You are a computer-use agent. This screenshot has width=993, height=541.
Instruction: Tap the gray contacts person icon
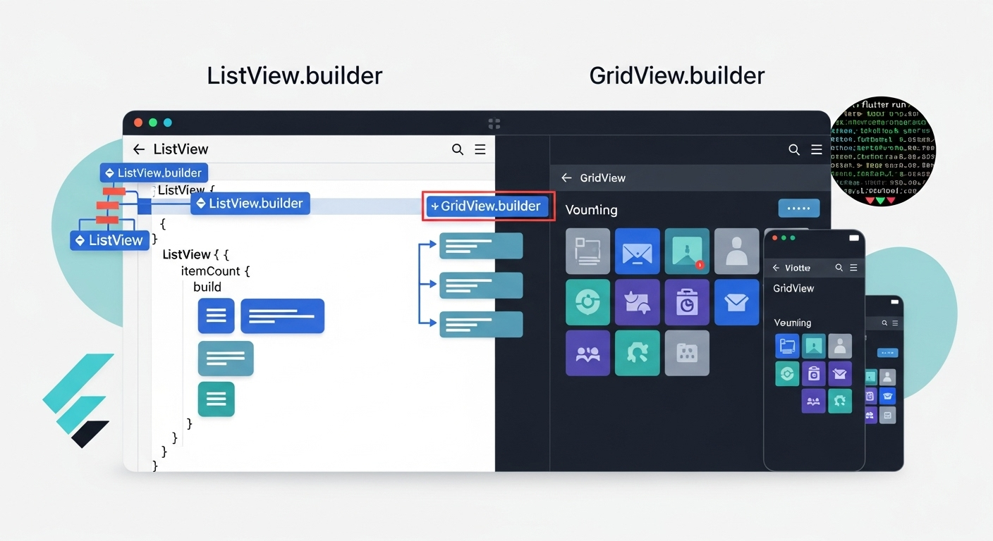[736, 251]
